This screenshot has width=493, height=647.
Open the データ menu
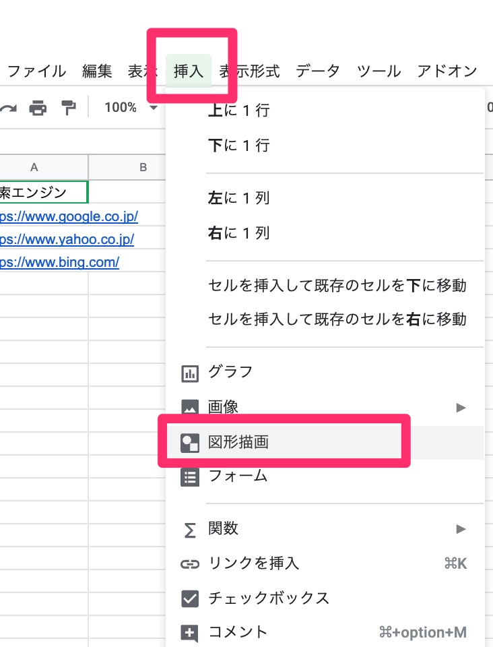[317, 71]
